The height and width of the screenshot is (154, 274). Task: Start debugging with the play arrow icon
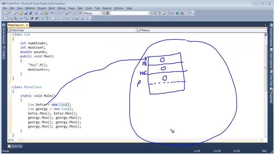click(80, 13)
